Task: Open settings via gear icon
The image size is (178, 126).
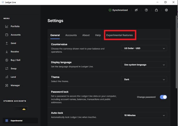Action: [x=166, y=10]
